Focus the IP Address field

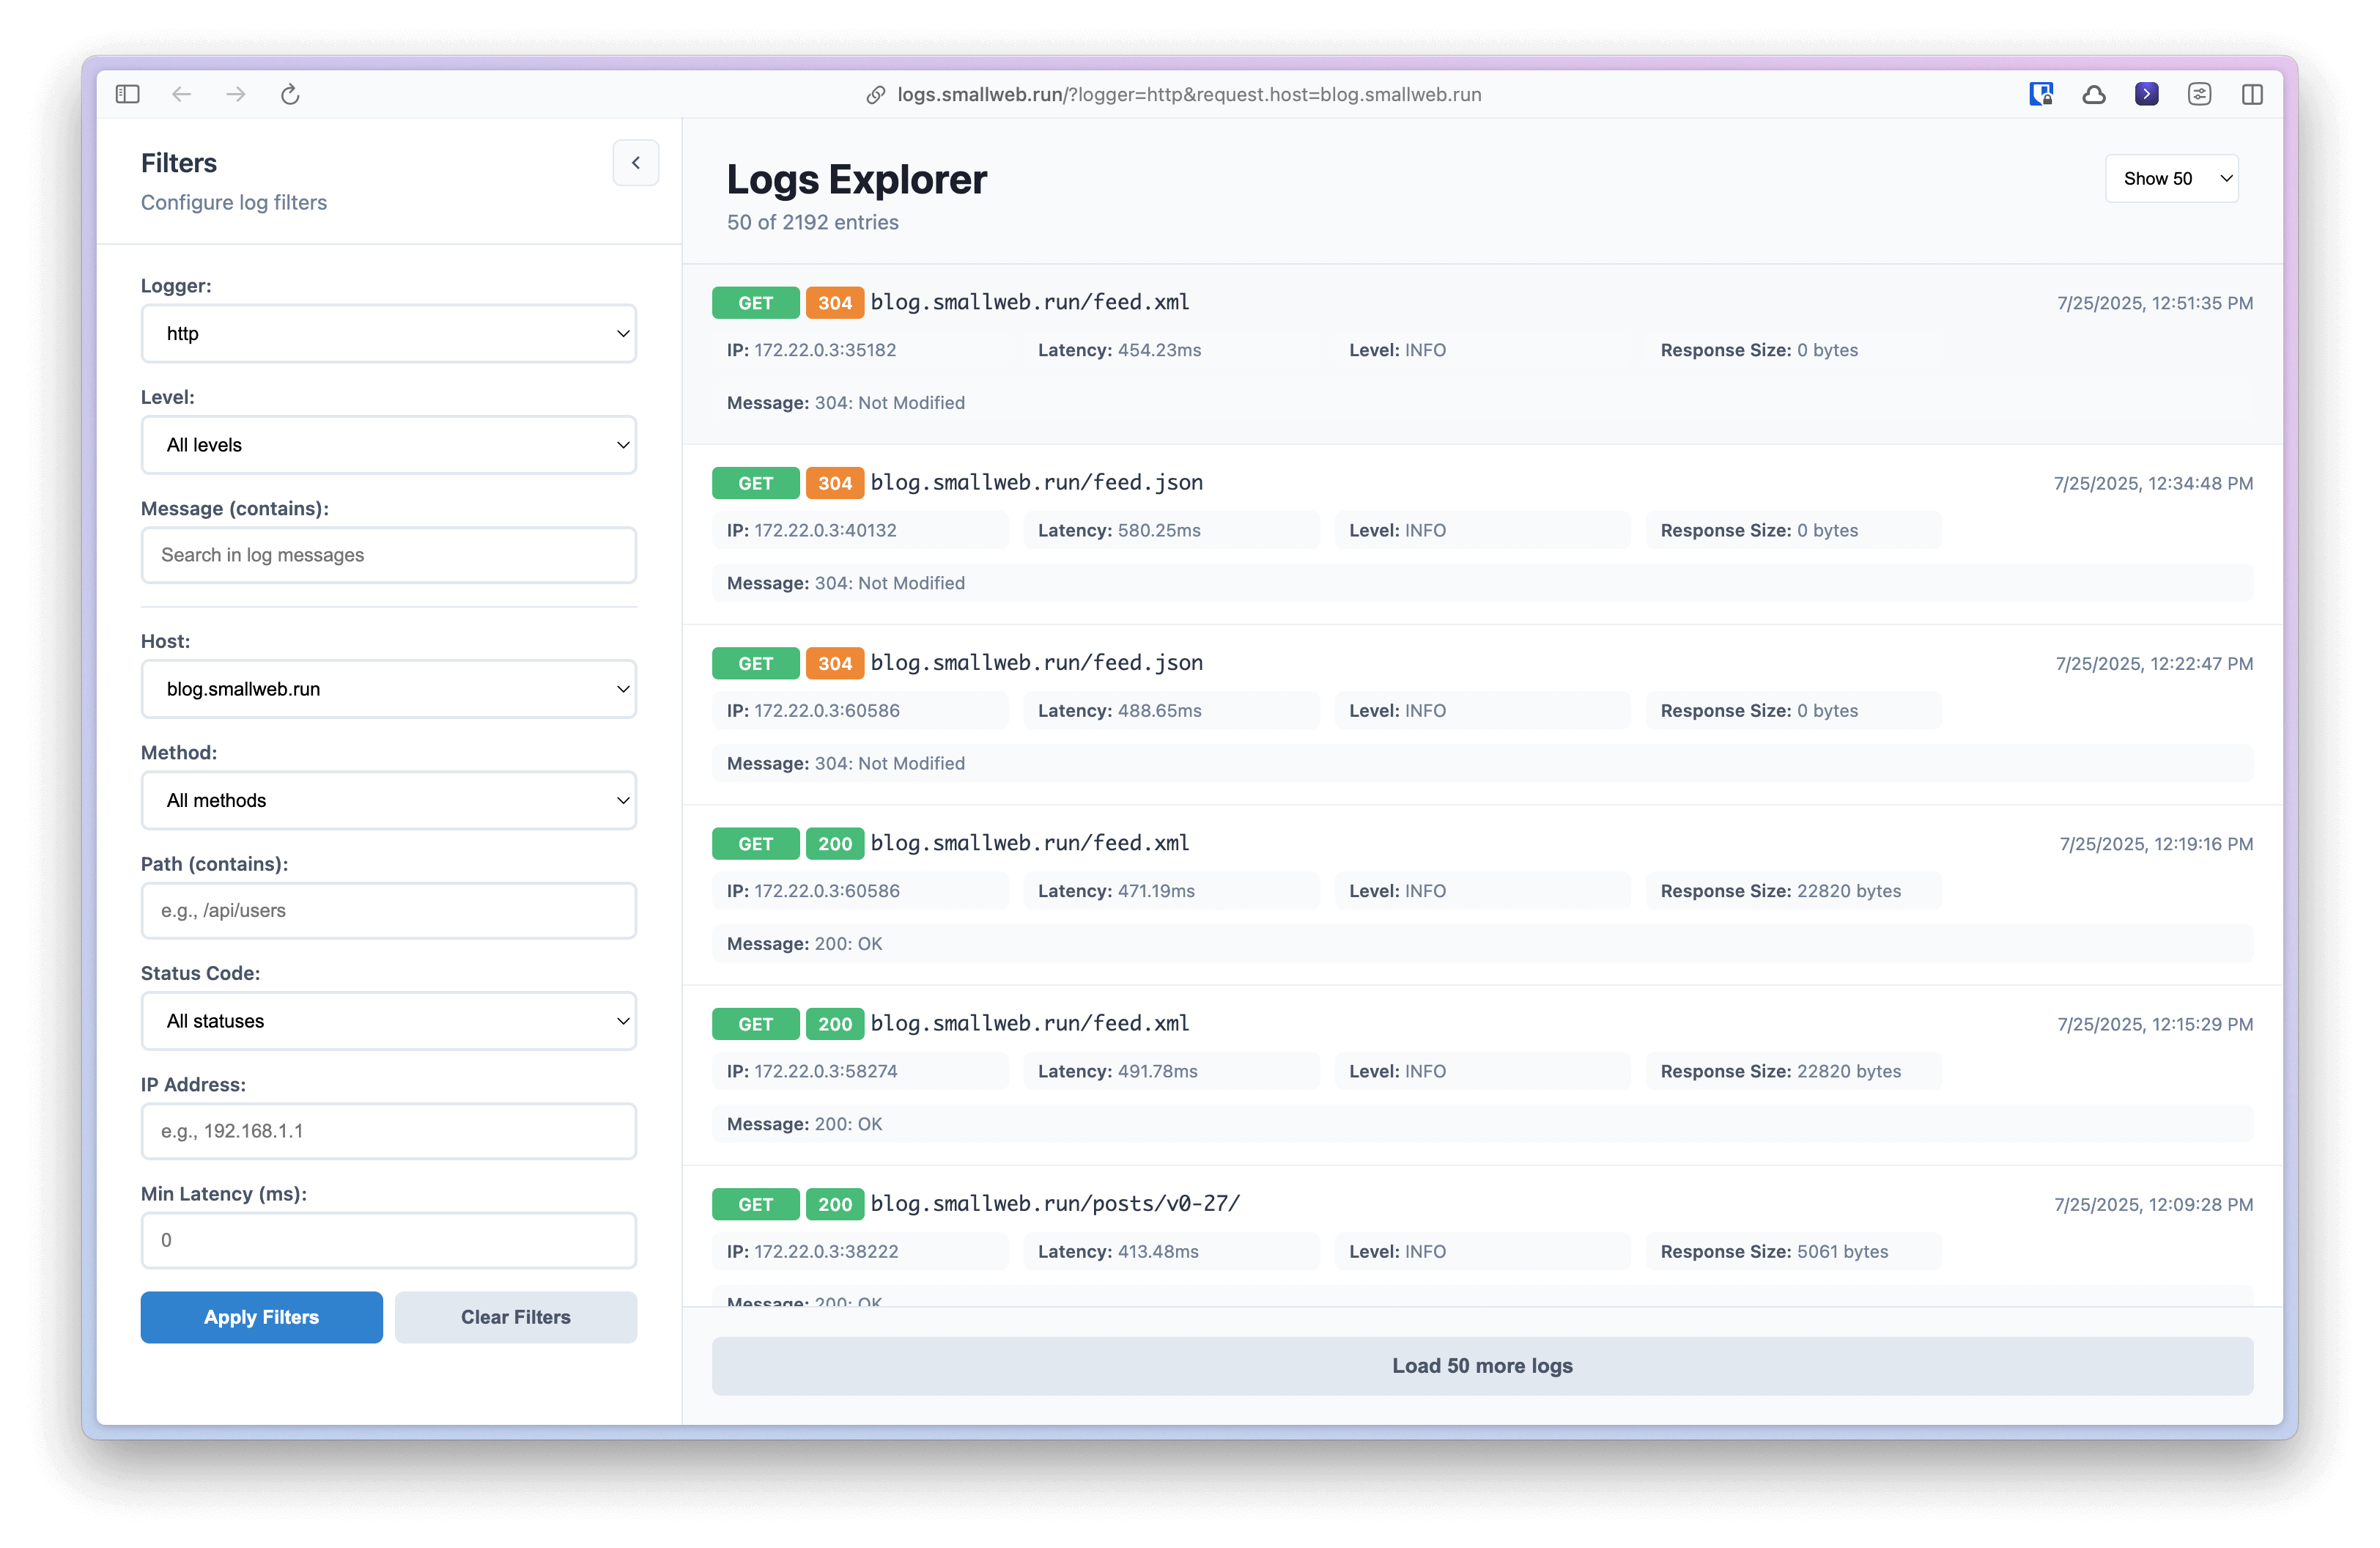(x=388, y=1131)
